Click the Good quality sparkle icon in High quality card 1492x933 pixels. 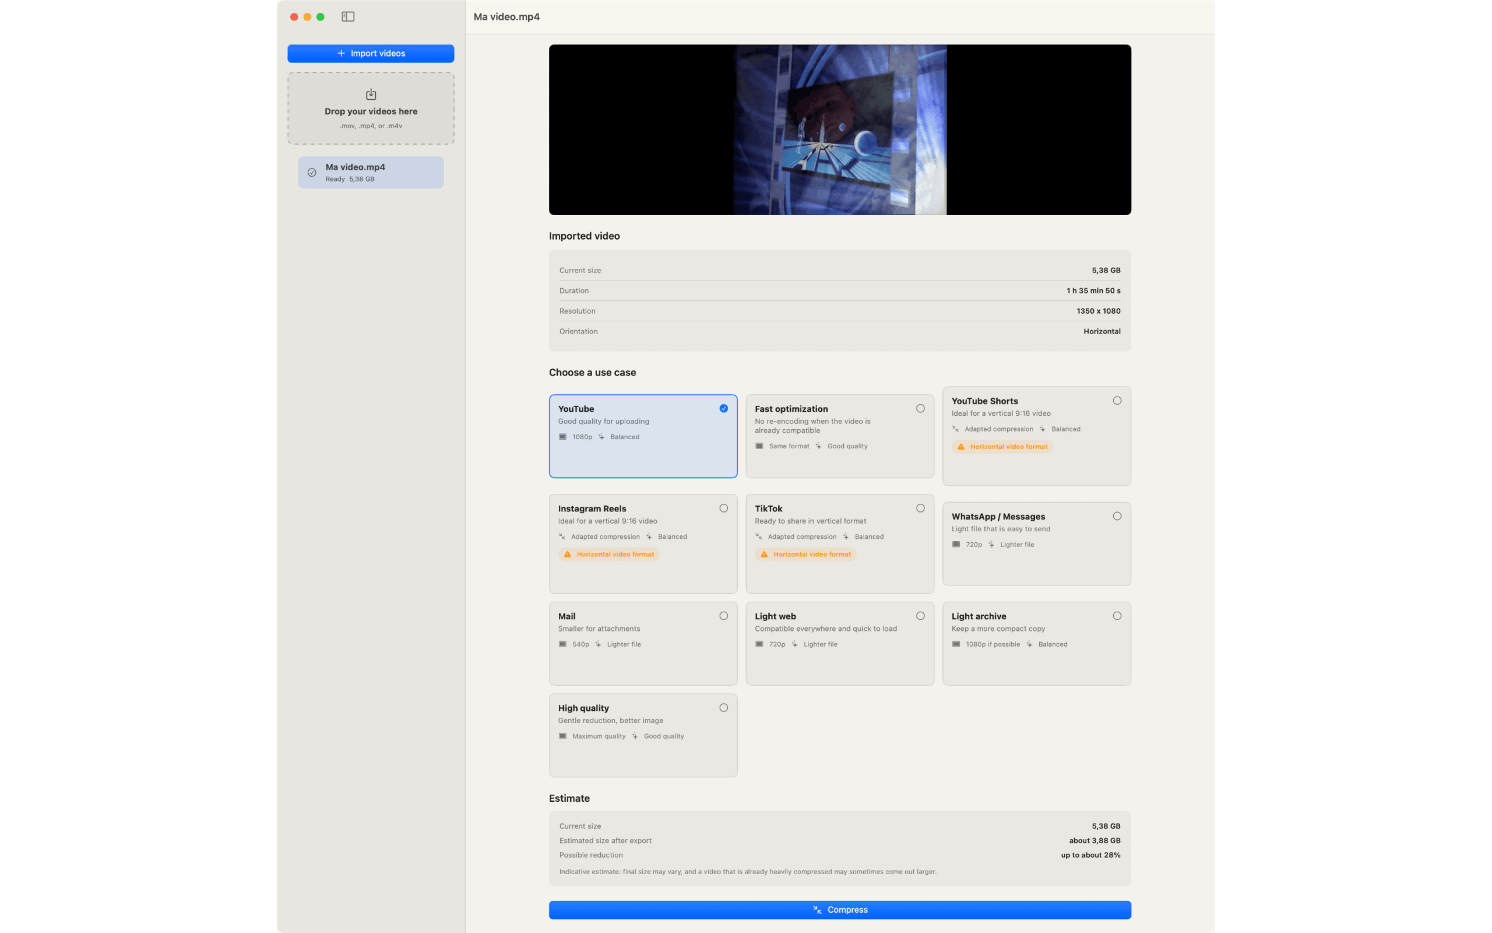635,736
